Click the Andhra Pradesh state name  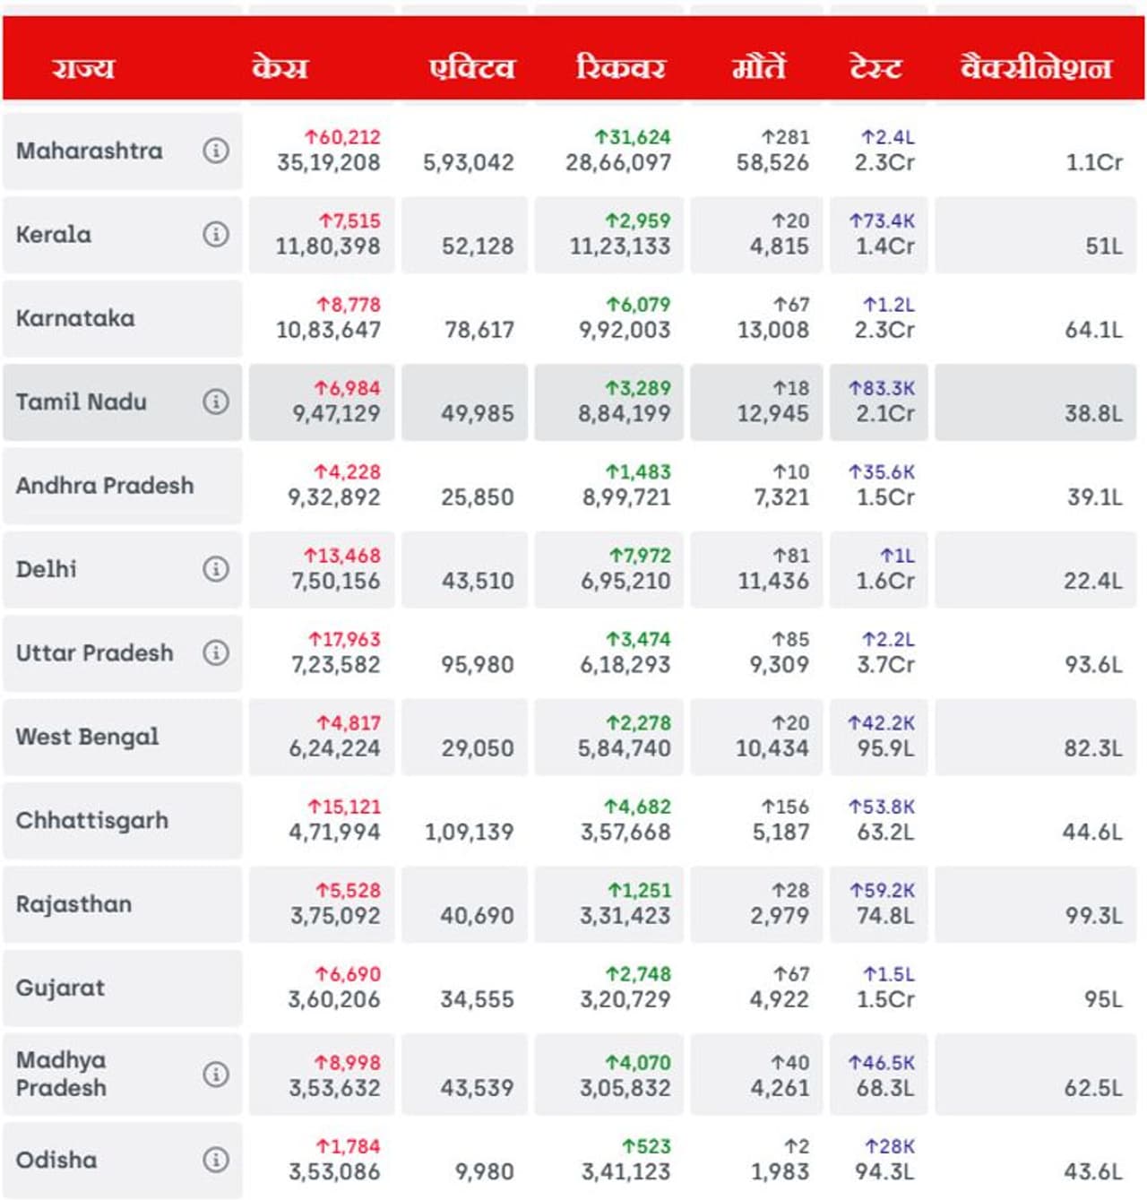pyautogui.click(x=105, y=486)
